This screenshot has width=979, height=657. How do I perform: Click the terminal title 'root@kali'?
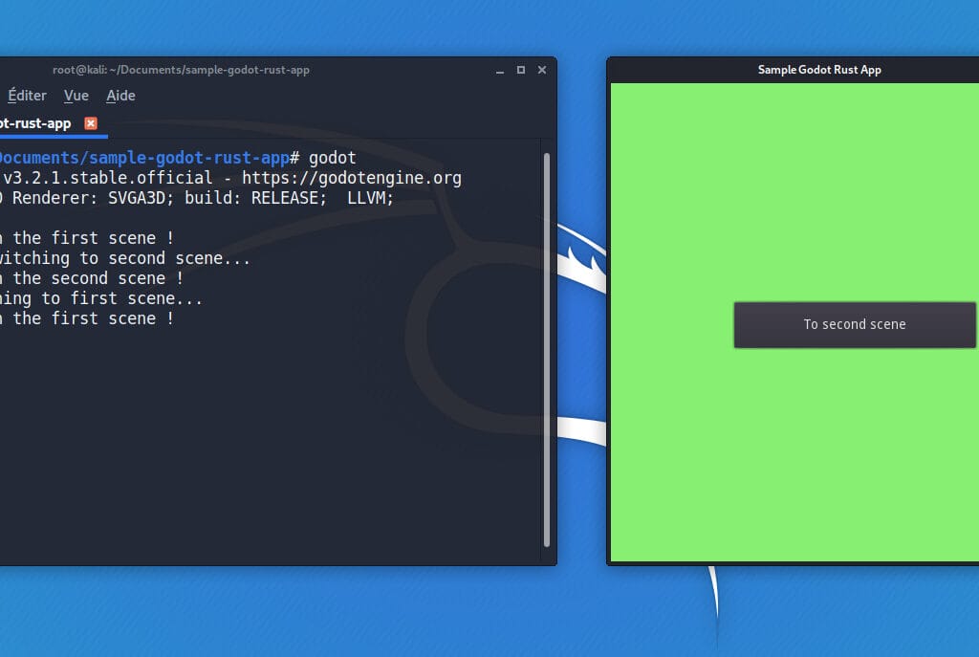coord(181,70)
